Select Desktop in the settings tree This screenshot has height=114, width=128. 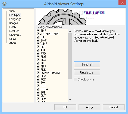coord(14,31)
